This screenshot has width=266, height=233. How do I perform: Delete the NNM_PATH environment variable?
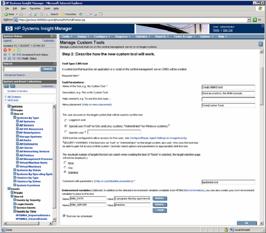pyautogui.click(x=160, y=198)
